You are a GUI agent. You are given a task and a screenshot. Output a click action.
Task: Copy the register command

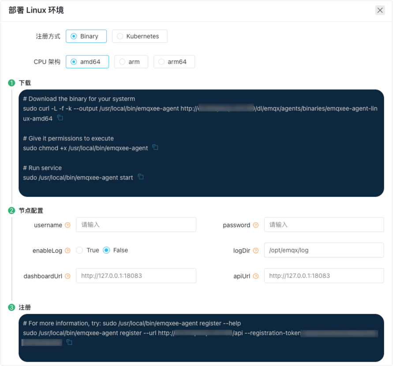tap(69, 342)
